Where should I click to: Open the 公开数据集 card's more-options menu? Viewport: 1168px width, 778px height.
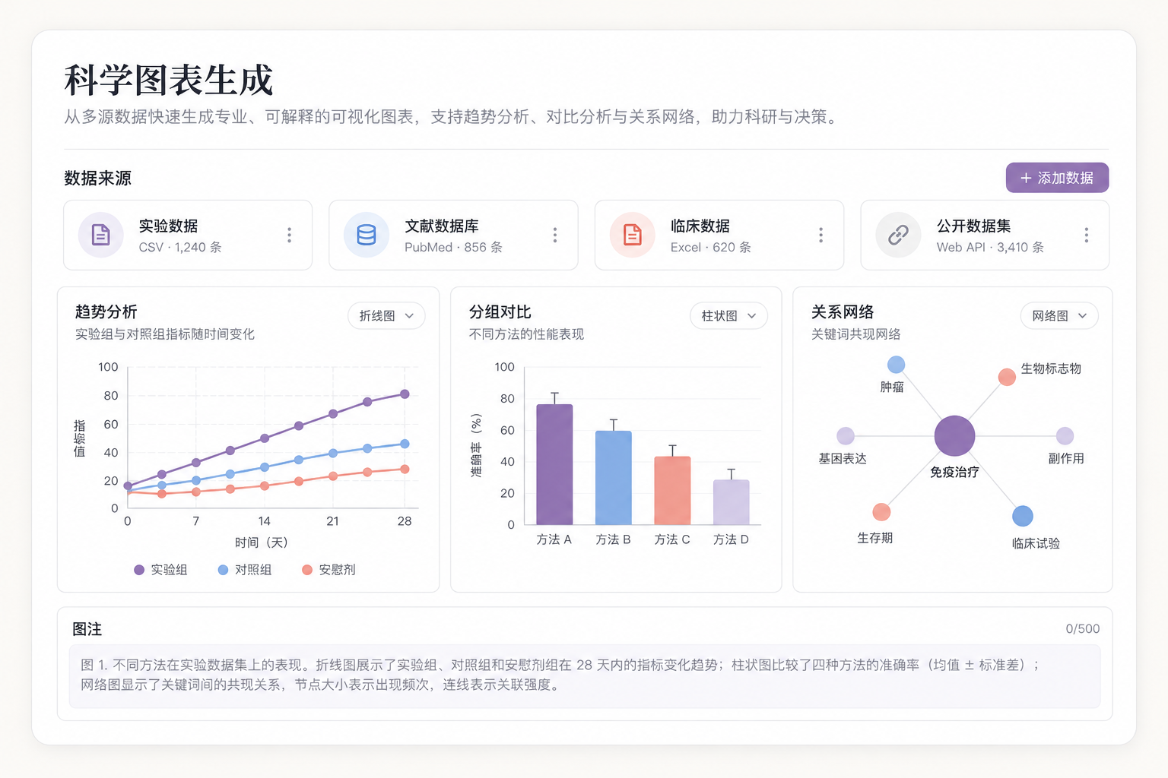1087,235
